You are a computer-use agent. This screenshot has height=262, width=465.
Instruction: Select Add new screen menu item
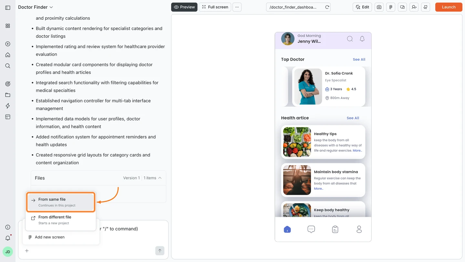tap(61, 237)
